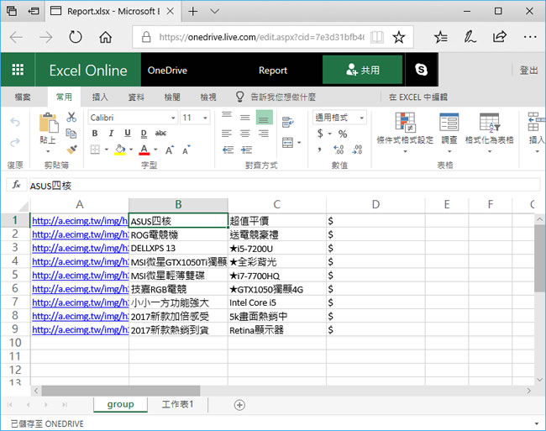Center text horizontally
546x431 pixels.
(245, 134)
